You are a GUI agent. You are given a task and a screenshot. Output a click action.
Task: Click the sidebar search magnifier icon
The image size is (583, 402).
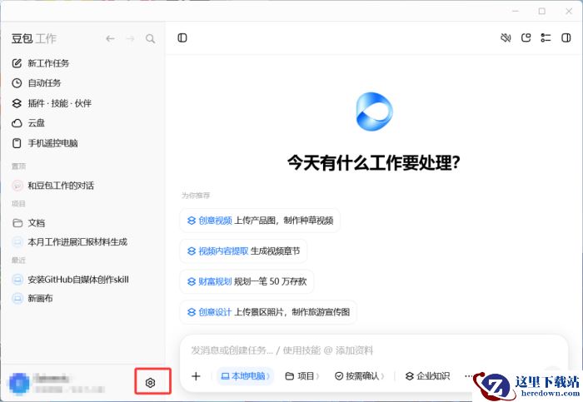click(150, 38)
